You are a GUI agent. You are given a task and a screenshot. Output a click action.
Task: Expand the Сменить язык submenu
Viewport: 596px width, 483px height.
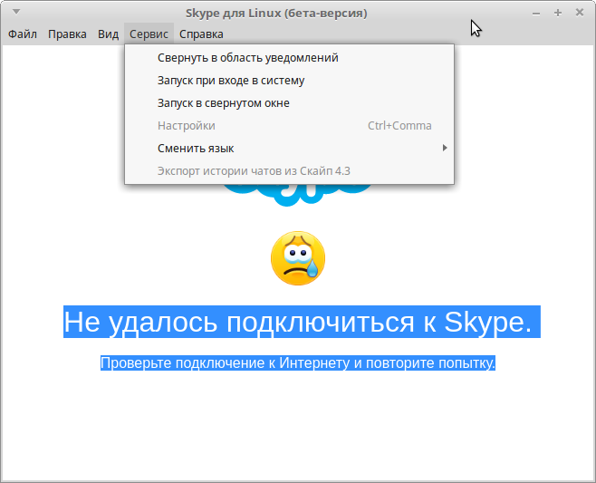point(196,148)
